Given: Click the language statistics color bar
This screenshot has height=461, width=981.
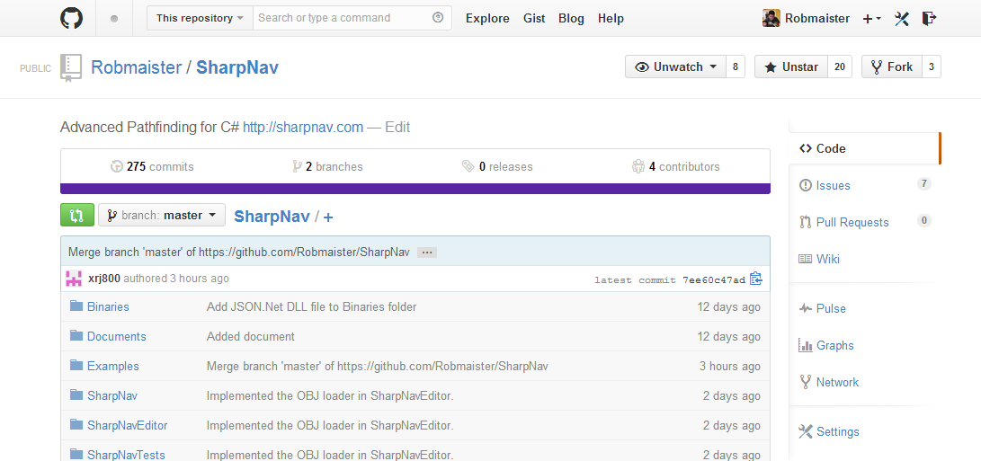Looking at the screenshot, I should pyautogui.click(x=415, y=189).
